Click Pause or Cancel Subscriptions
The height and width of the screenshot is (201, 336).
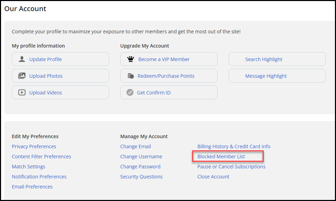click(x=231, y=167)
